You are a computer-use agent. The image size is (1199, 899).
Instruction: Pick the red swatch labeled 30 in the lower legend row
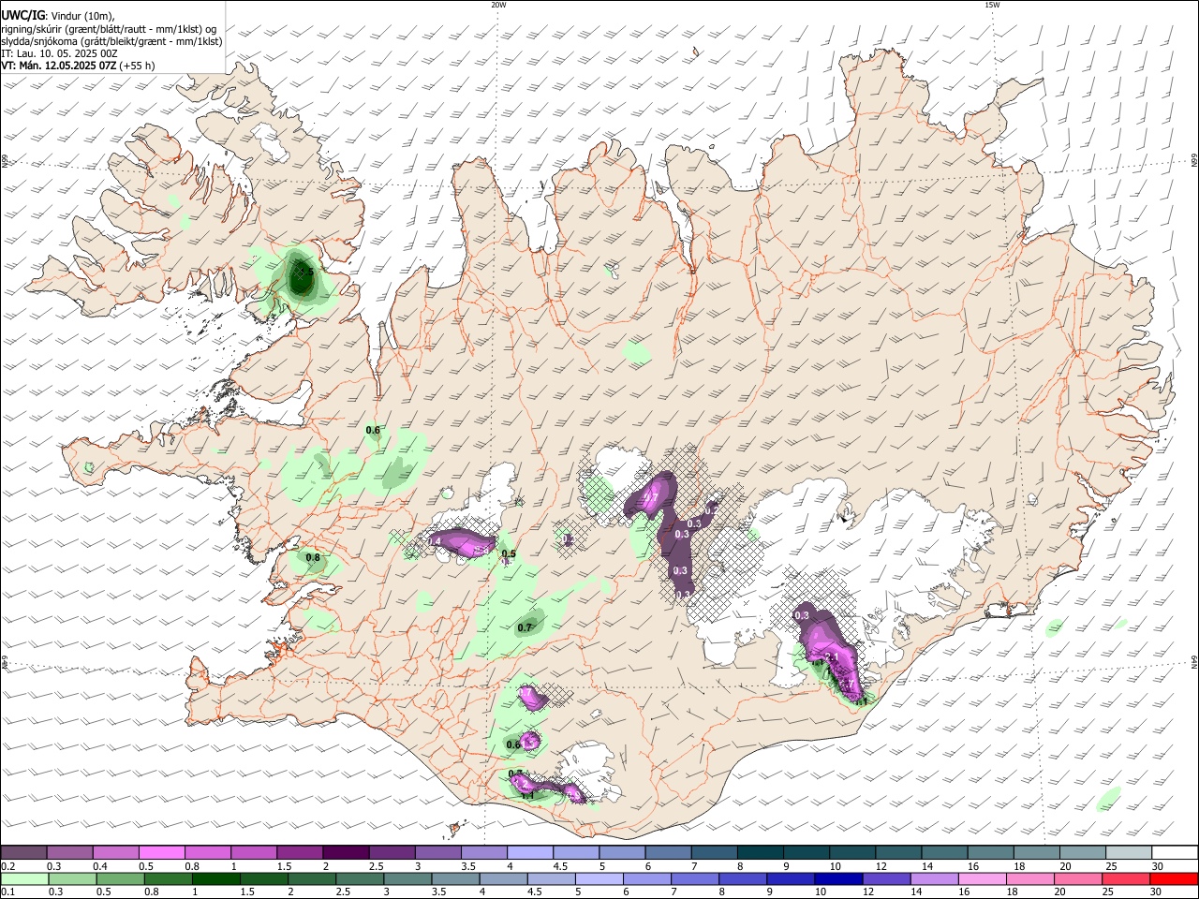point(1175,878)
